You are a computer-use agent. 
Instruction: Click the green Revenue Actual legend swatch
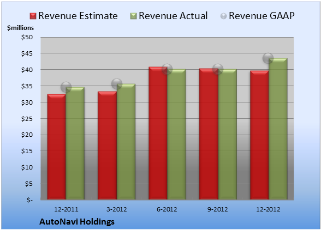click(133, 16)
